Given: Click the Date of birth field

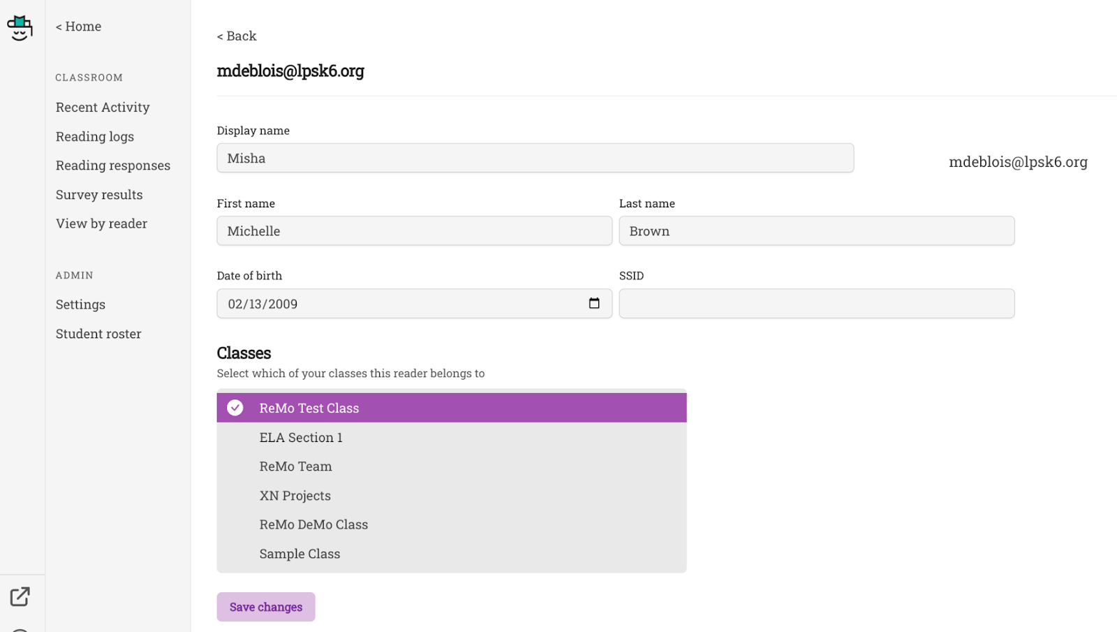Looking at the screenshot, I should pyautogui.click(x=415, y=304).
